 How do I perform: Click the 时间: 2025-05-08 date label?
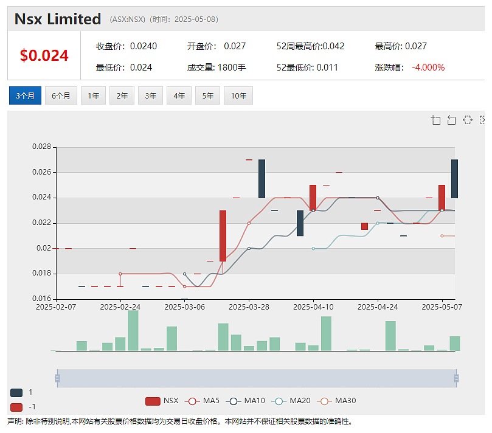[x=184, y=19]
